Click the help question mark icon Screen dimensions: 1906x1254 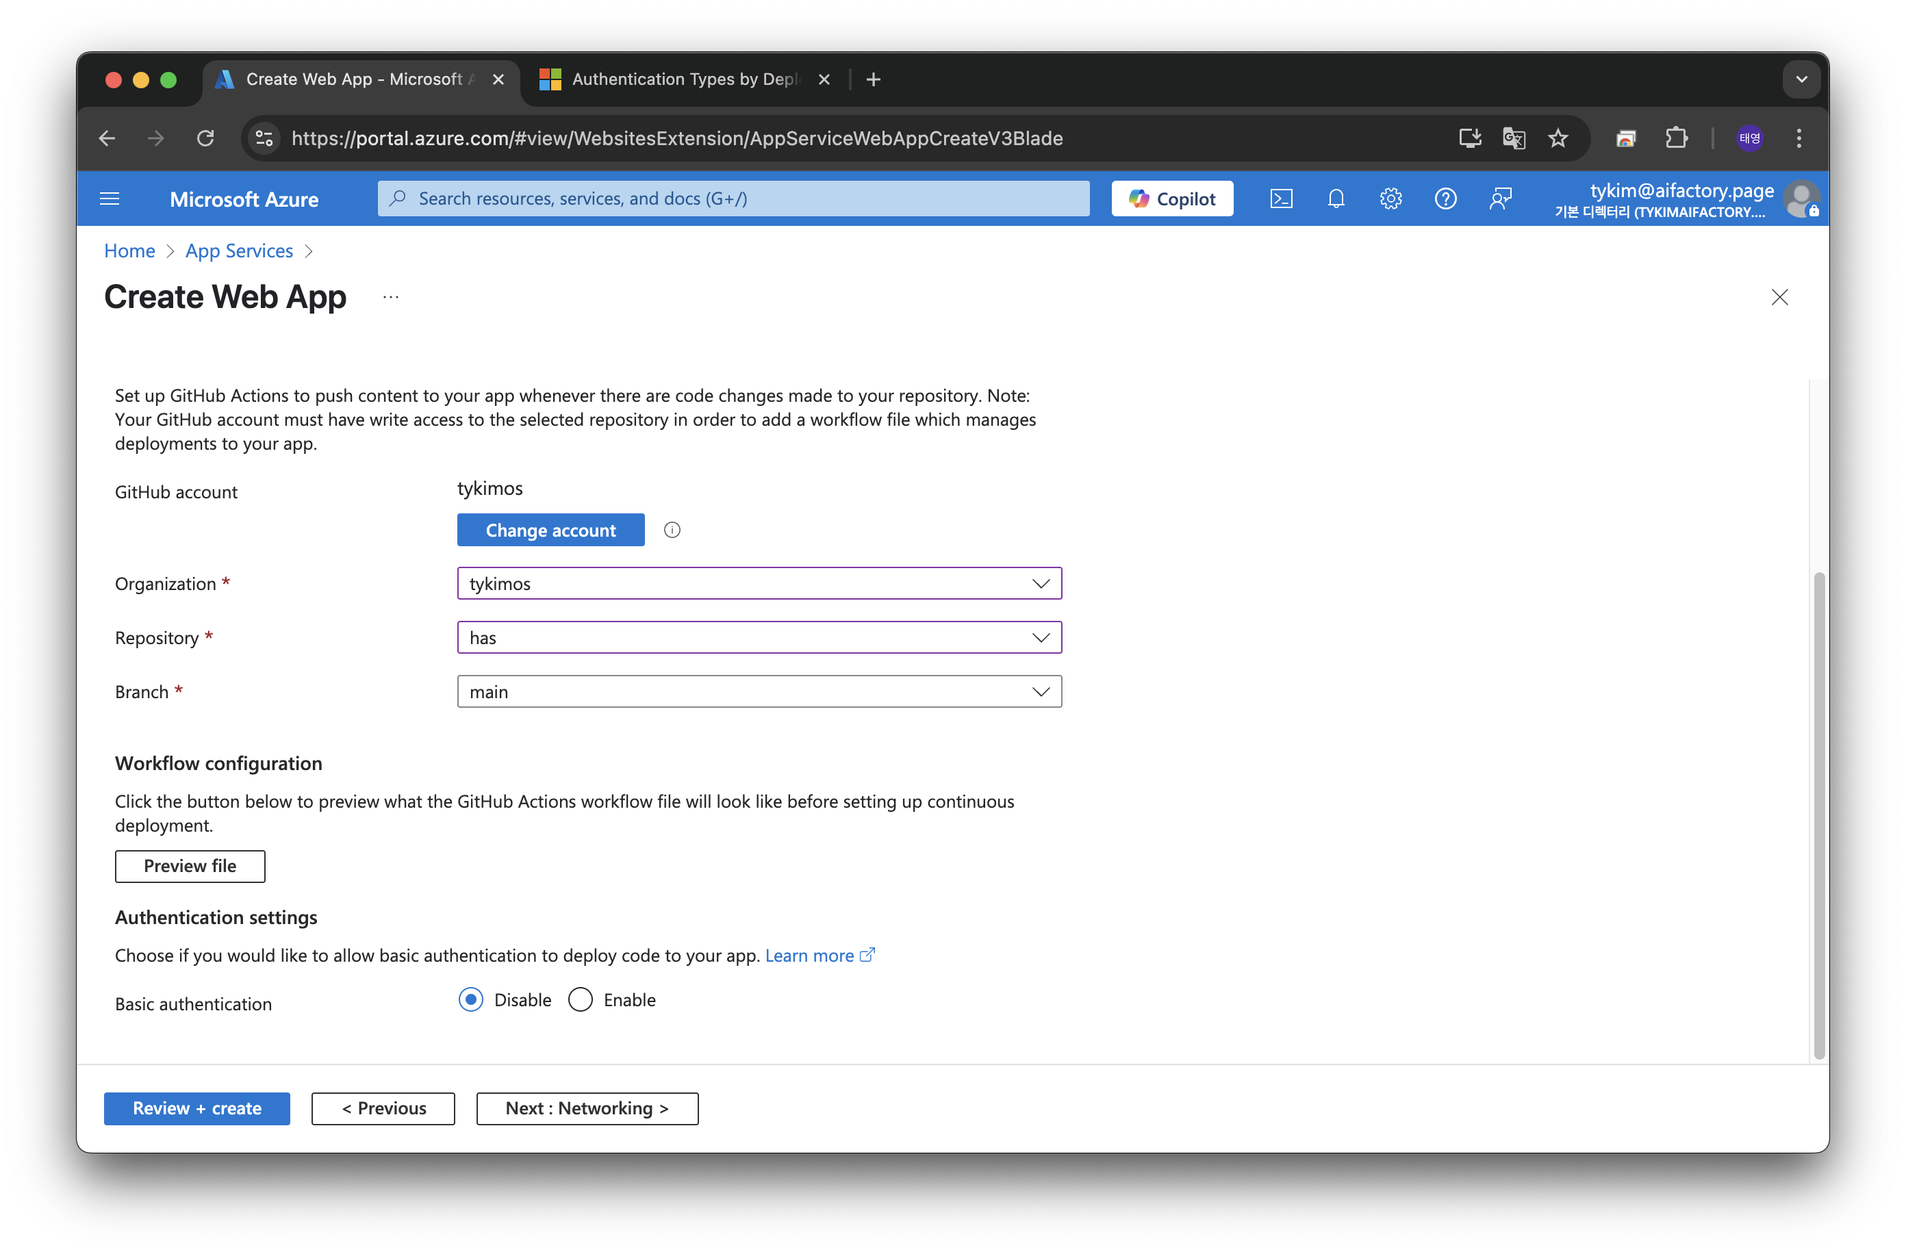coord(1445,199)
